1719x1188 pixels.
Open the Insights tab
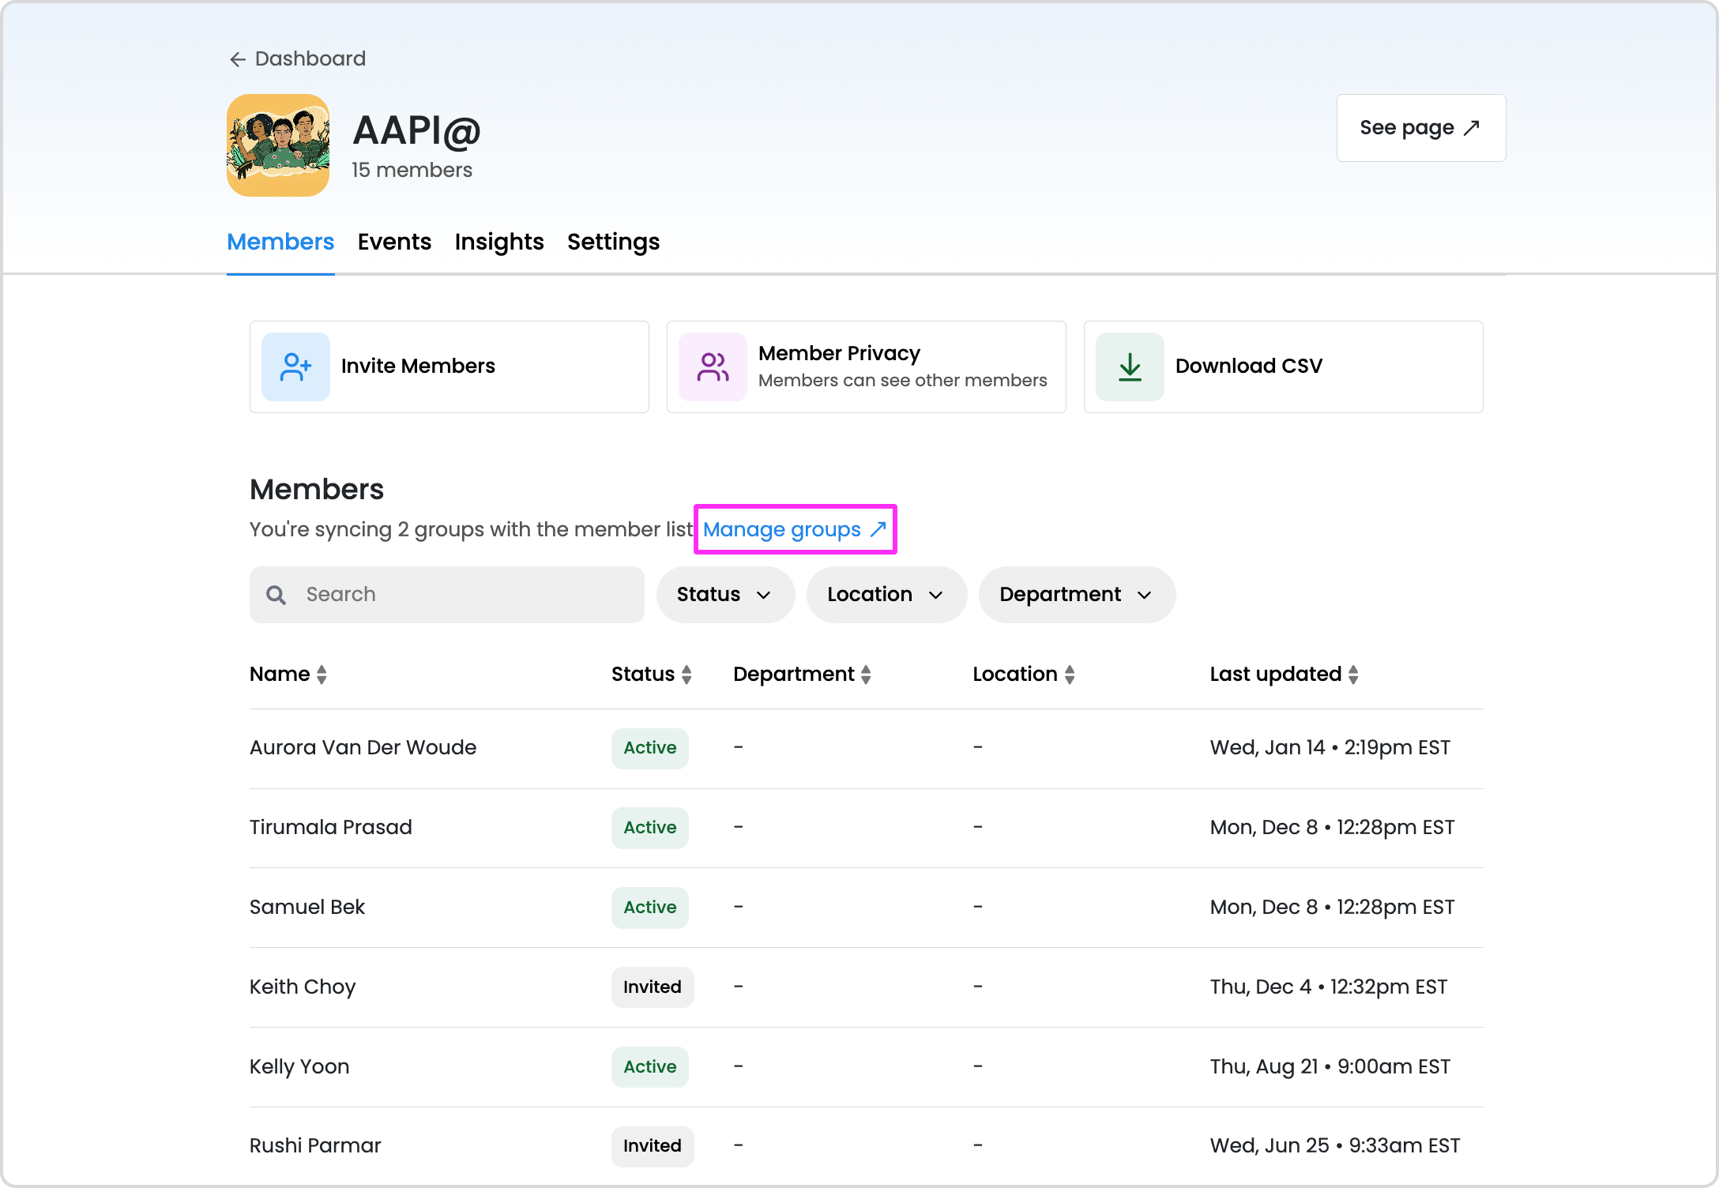tap(499, 242)
